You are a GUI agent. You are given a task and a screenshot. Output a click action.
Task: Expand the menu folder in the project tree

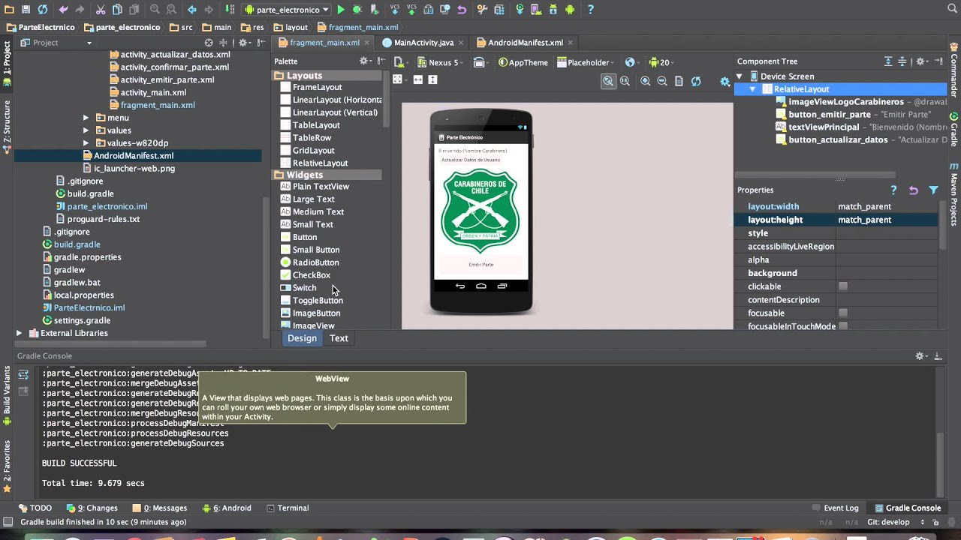click(86, 118)
